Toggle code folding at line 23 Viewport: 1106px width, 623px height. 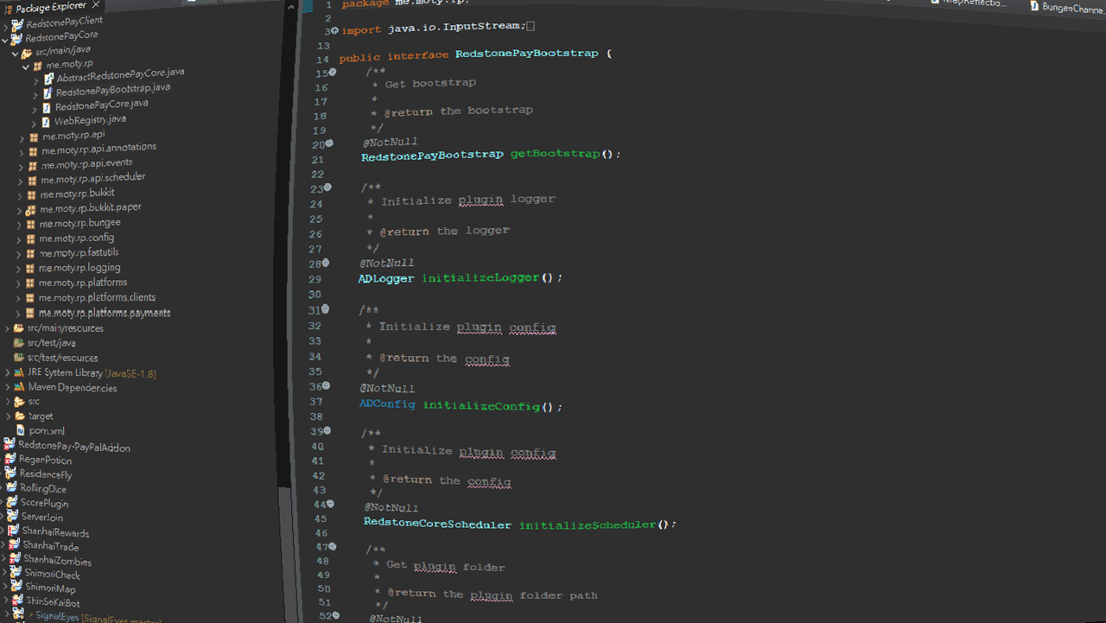(x=327, y=188)
